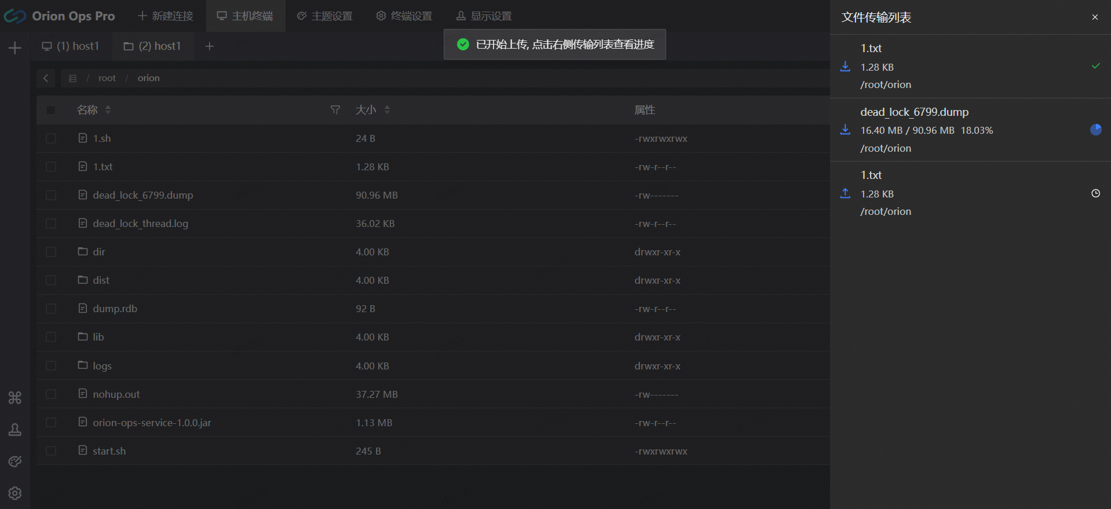1111x509 pixels.
Task: Navigate to root in breadcrumb path
Action: [x=107, y=78]
